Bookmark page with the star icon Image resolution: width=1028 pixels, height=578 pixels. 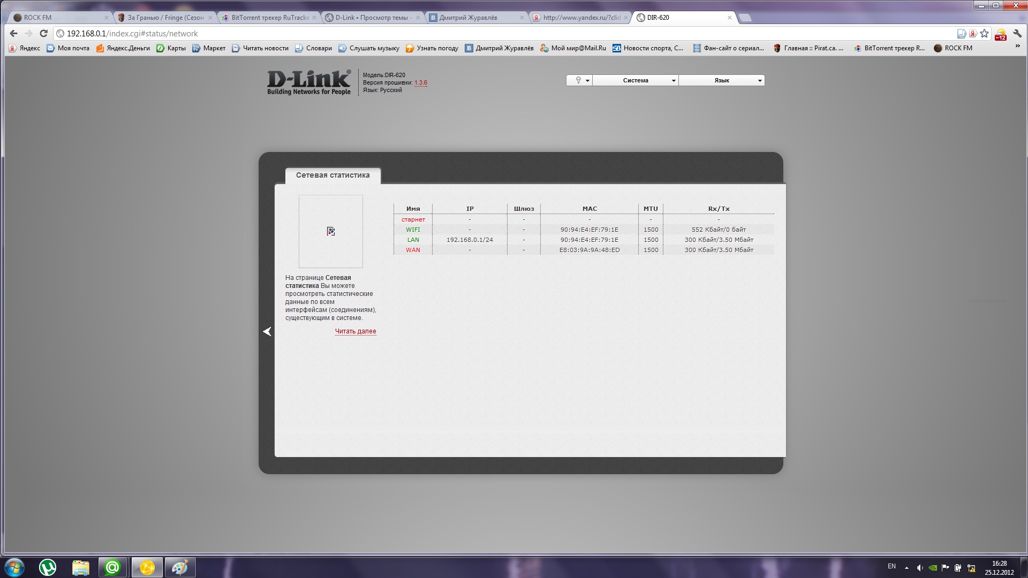[x=984, y=33]
